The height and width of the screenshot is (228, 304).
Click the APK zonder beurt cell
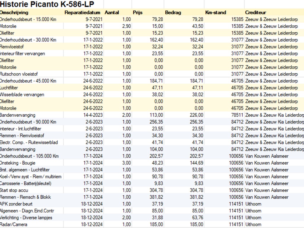pyautogui.click(x=16, y=204)
